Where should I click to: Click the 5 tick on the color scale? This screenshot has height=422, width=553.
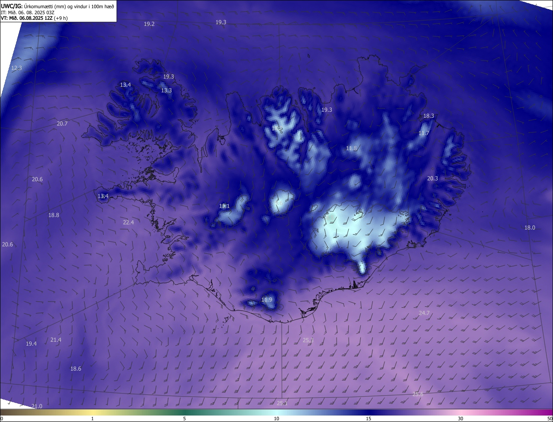(x=184, y=419)
